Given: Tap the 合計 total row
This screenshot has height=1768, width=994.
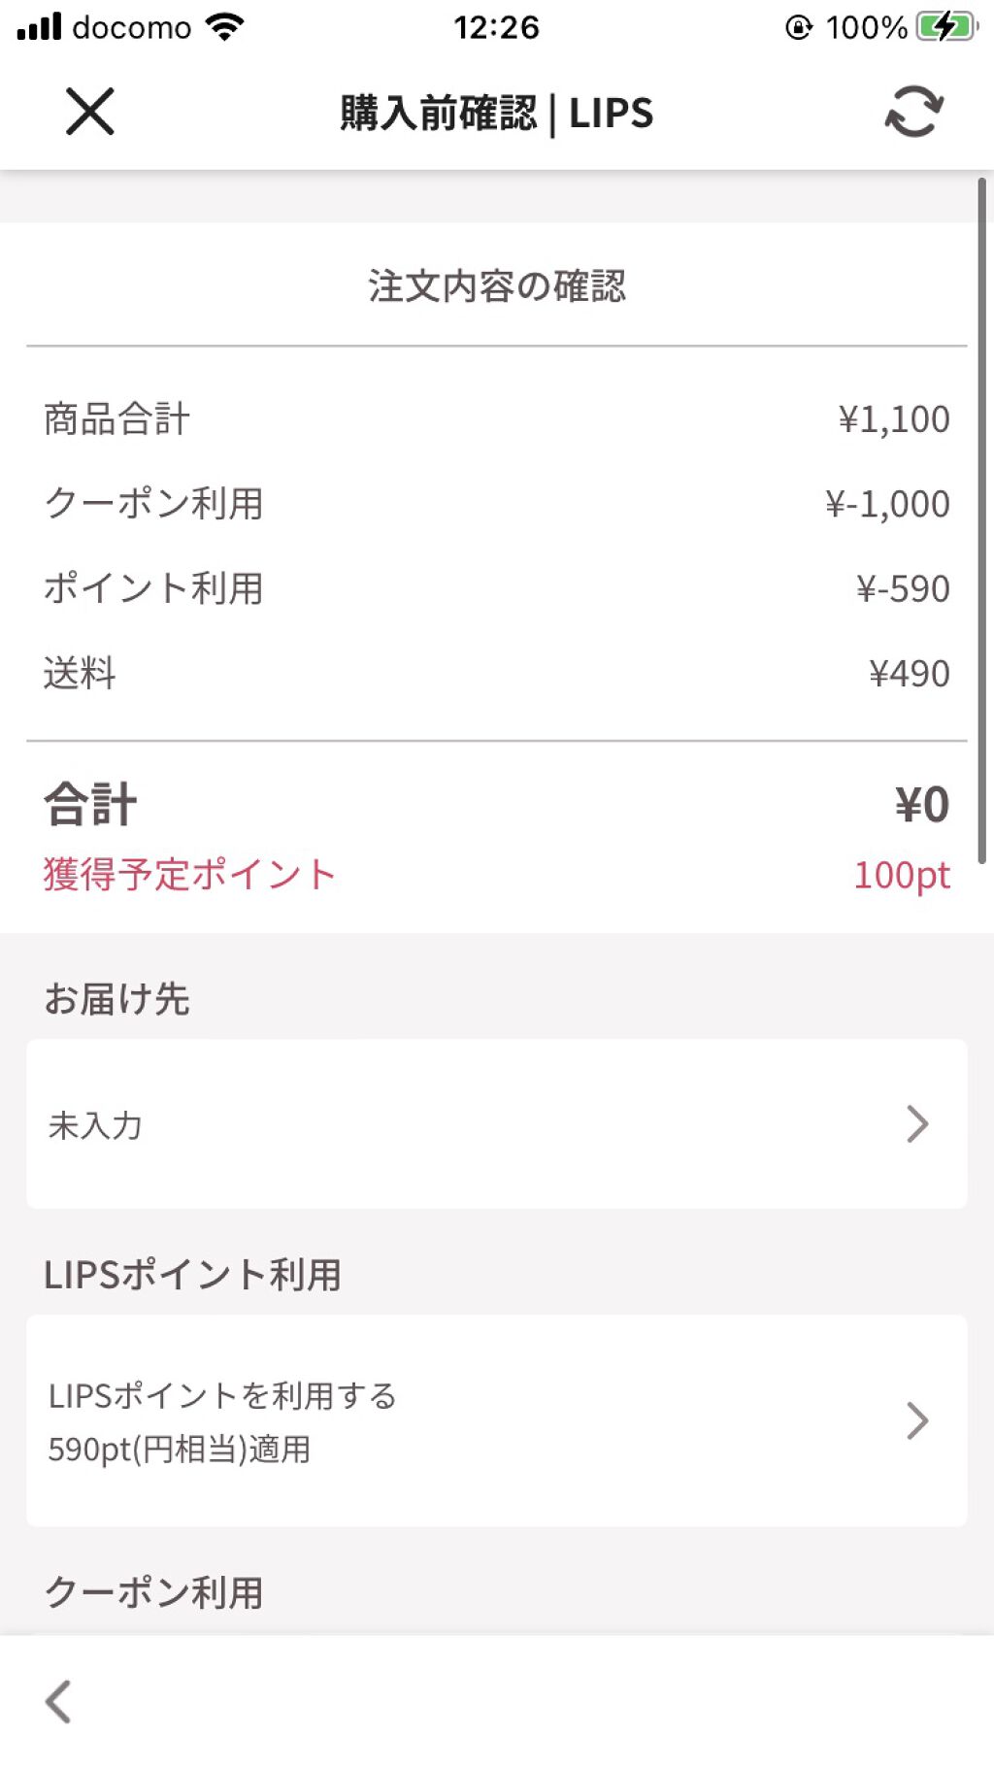Looking at the screenshot, I should point(496,804).
